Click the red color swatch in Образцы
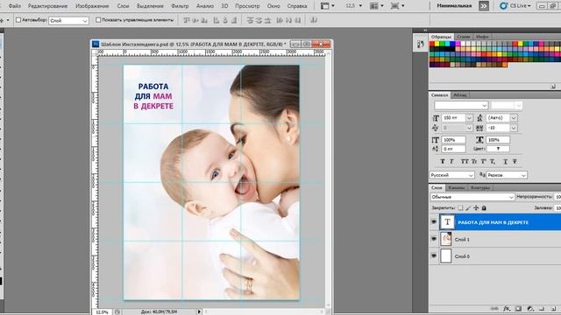Image resolution: width=561 pixels, height=315 pixels. pyautogui.click(x=432, y=44)
